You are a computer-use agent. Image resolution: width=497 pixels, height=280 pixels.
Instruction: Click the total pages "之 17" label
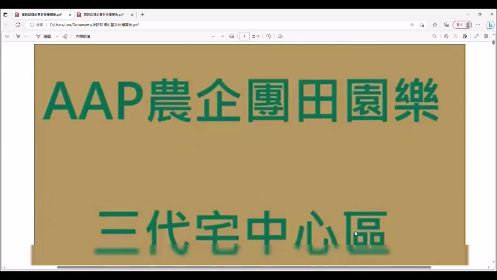256,36
